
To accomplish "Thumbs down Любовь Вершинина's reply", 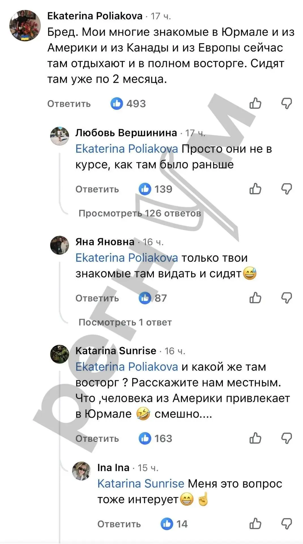I will (x=287, y=189).
